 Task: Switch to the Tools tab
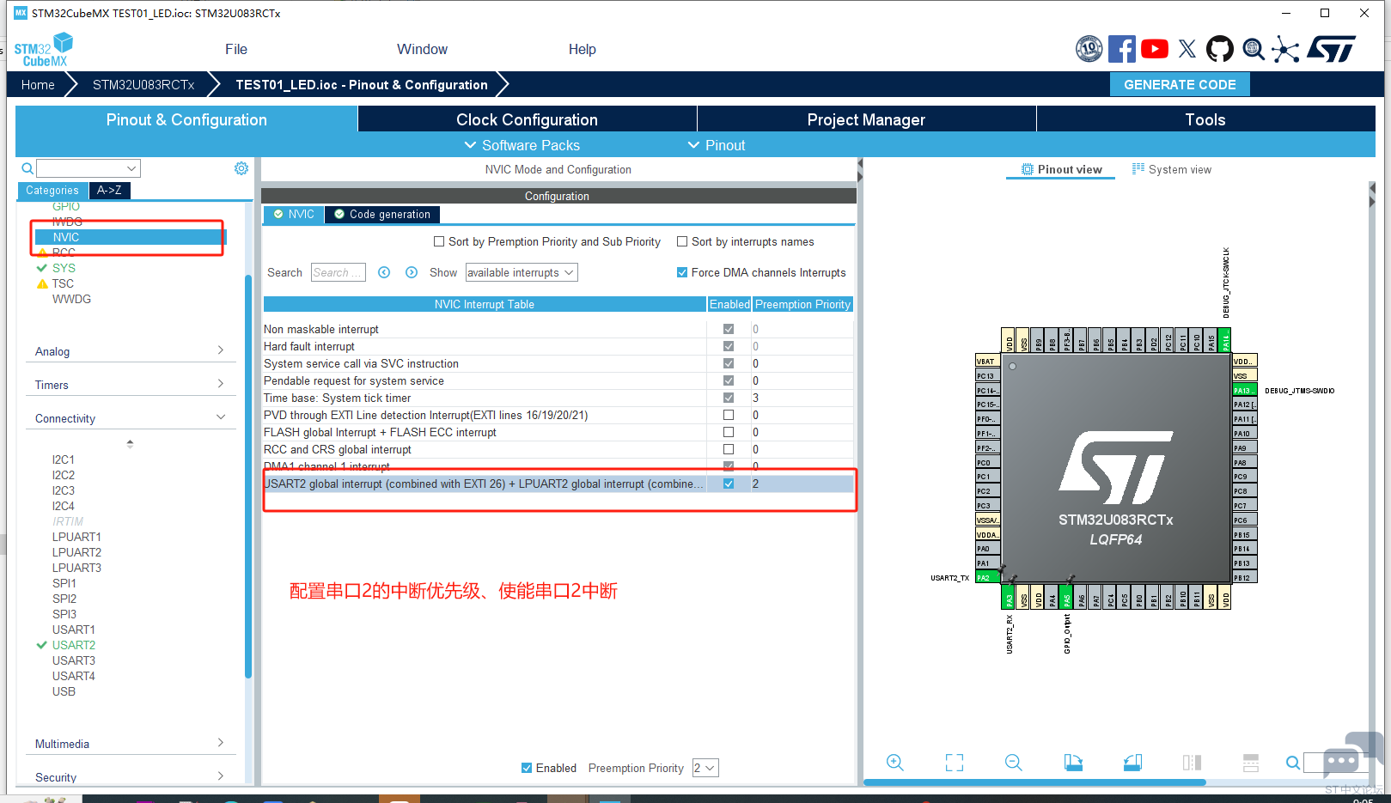click(1205, 119)
